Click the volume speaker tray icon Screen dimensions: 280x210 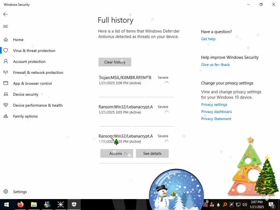point(245,205)
